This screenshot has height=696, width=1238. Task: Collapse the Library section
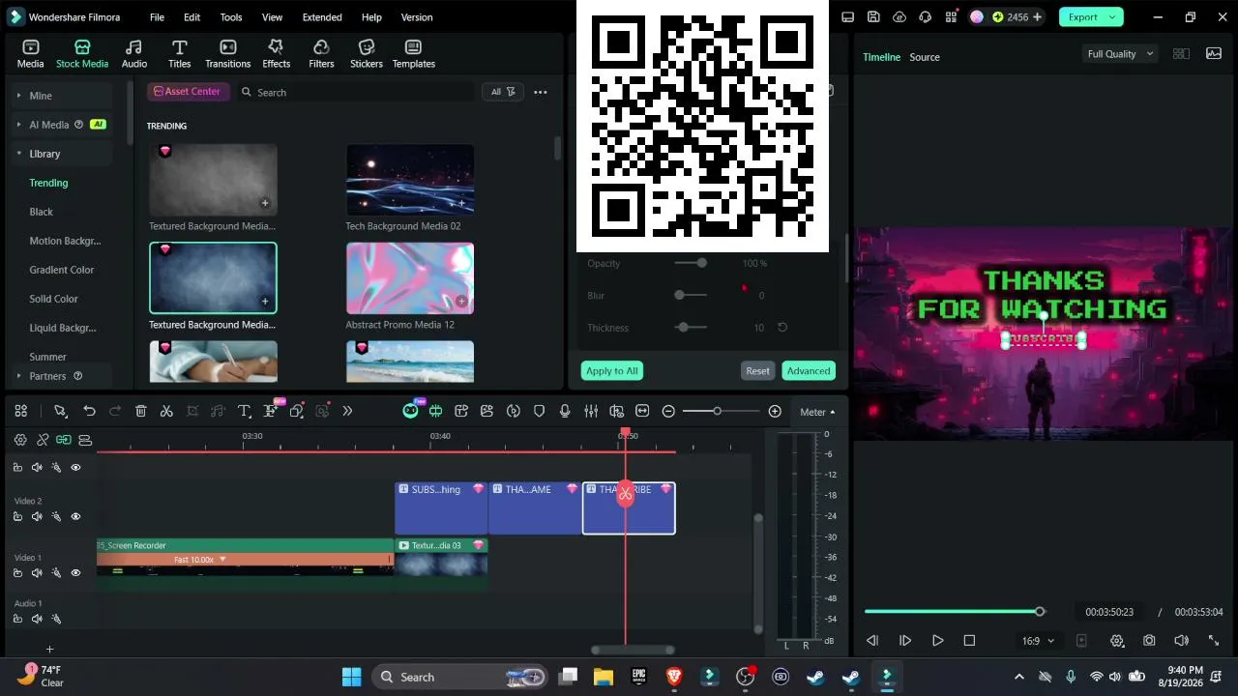18,154
